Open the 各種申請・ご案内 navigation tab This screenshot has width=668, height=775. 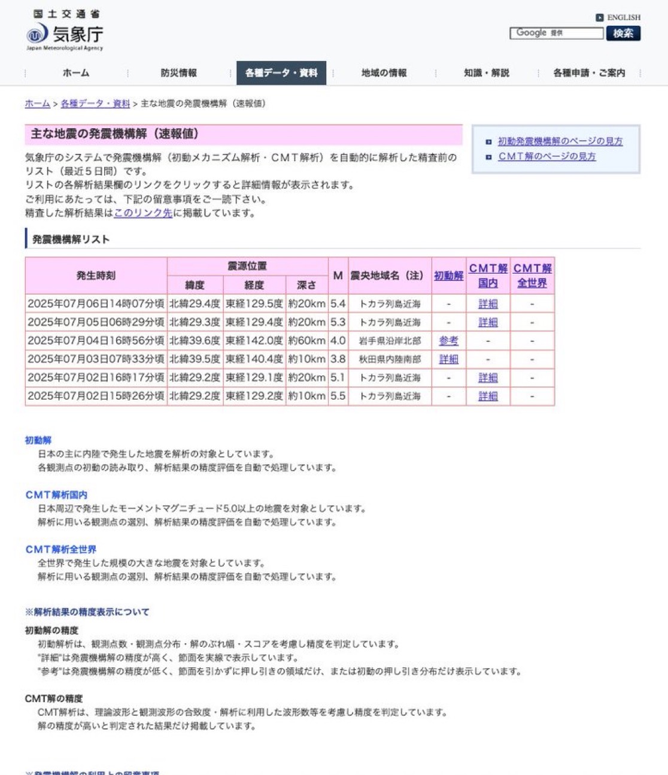(589, 73)
